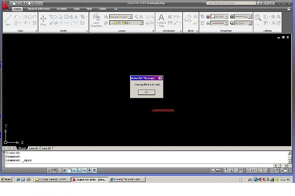Screen dimensions: 295x196
Task: Click OK in AutoCAD Message dialog
Action: pyautogui.click(x=146, y=92)
